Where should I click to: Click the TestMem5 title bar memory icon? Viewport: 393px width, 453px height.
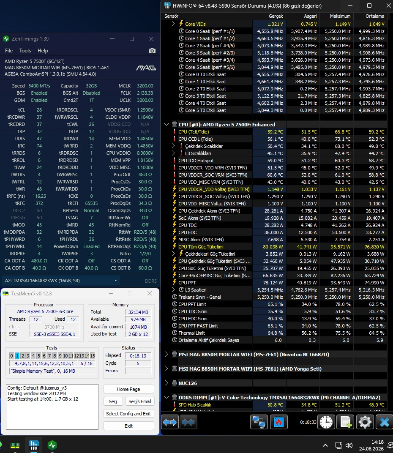pos(5,294)
